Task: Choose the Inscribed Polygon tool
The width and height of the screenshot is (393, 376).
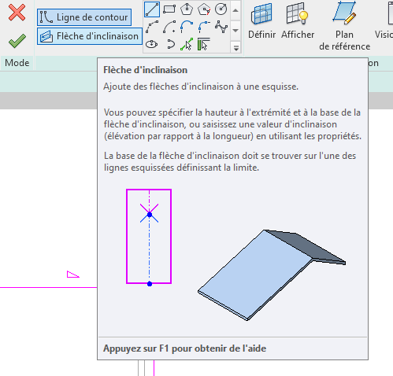Action: pyautogui.click(x=187, y=9)
